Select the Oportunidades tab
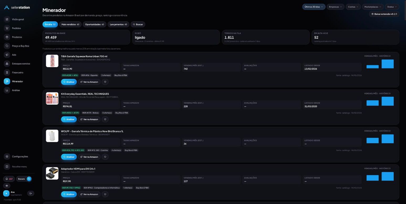This screenshot has height=204, width=406. (95, 24)
